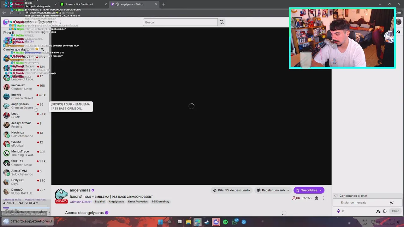Click the search magnifier icon
The image size is (404, 227).
(222, 22)
